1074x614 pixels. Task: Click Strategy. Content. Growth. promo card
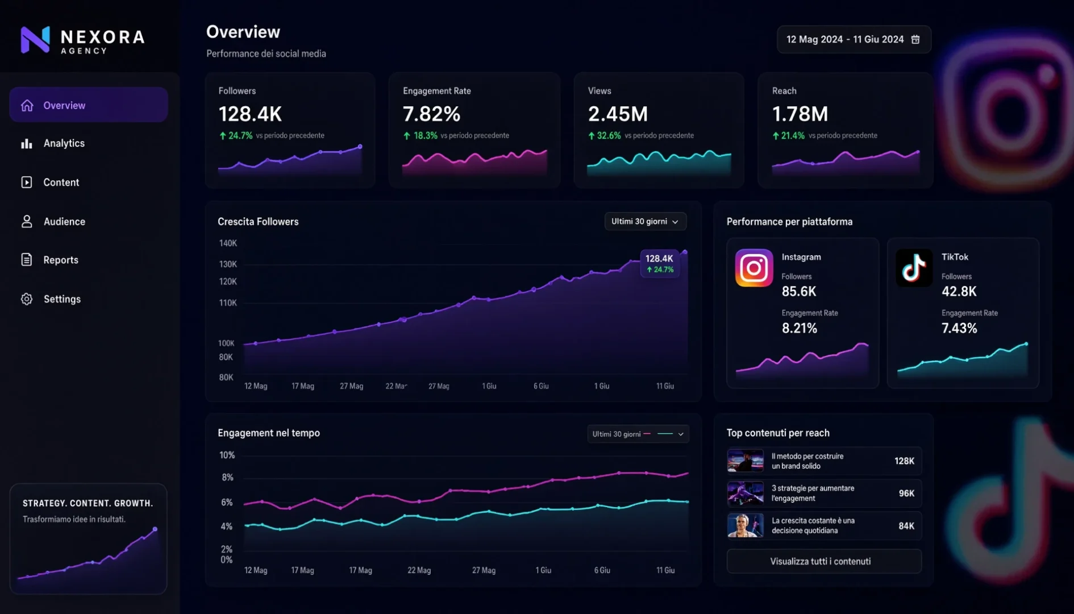tap(89, 539)
